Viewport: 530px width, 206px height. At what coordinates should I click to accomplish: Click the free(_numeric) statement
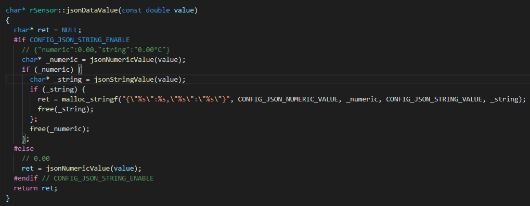pos(60,129)
